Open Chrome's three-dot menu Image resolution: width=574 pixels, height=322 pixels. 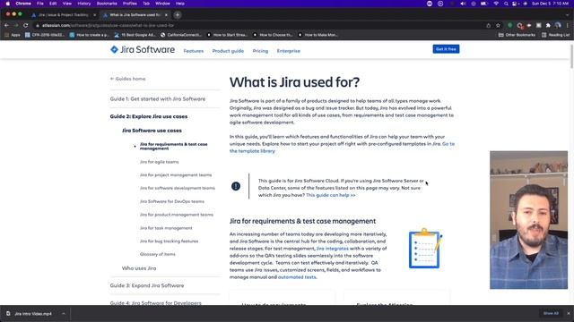pos(568,26)
